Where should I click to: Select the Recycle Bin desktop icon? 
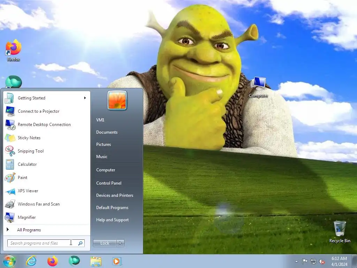coord(340,232)
